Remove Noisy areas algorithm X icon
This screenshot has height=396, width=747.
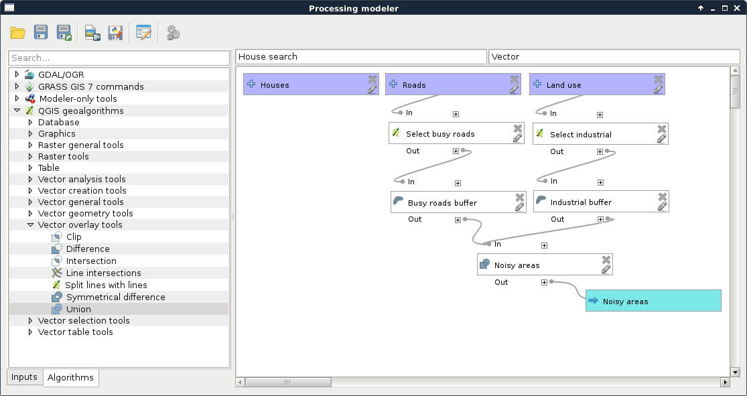(606, 259)
